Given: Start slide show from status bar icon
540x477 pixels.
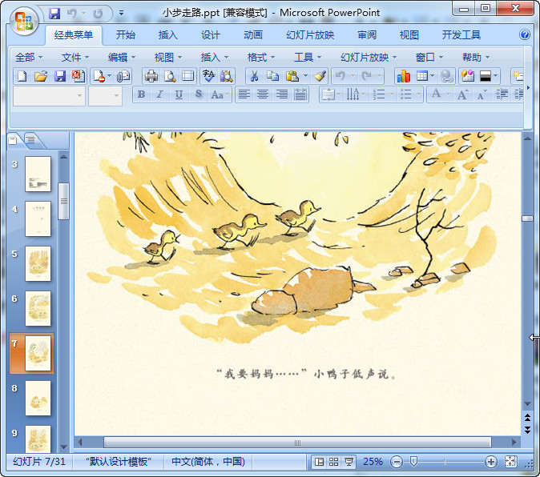Looking at the screenshot, I should pos(349,462).
